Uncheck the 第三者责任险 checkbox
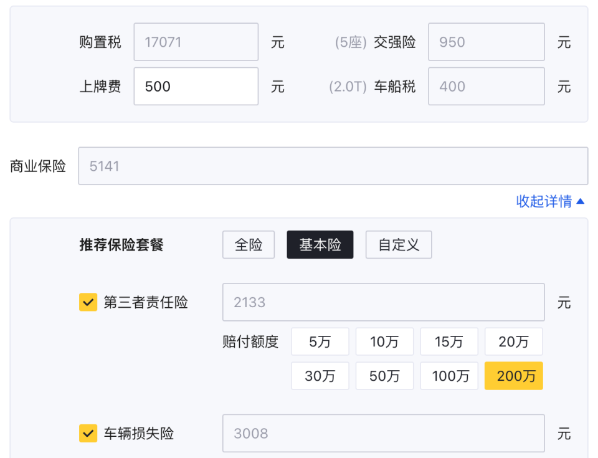Viewport: 598px width, 458px height. 88,302
